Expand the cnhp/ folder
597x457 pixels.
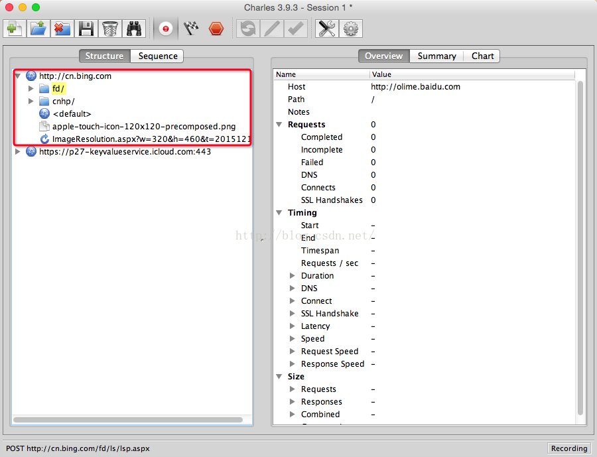pos(31,101)
